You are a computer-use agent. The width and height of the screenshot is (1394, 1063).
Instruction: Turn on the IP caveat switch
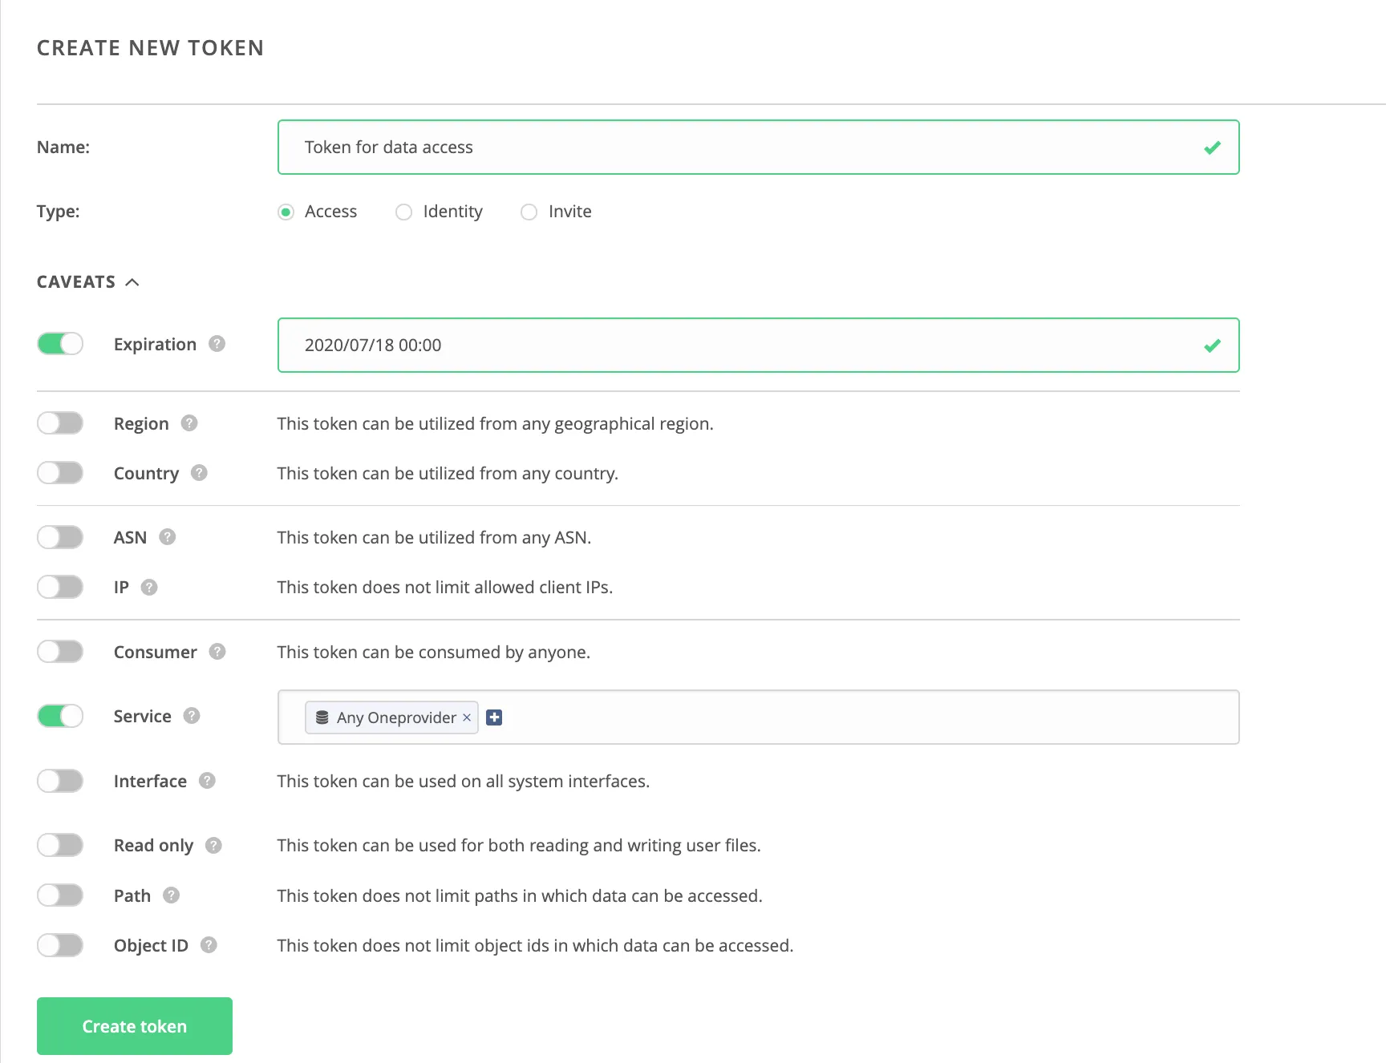pyautogui.click(x=60, y=587)
